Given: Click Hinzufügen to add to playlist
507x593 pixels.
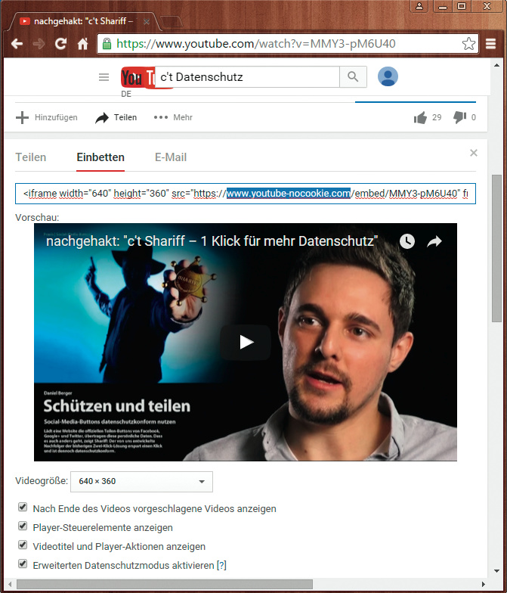Looking at the screenshot, I should point(47,118).
